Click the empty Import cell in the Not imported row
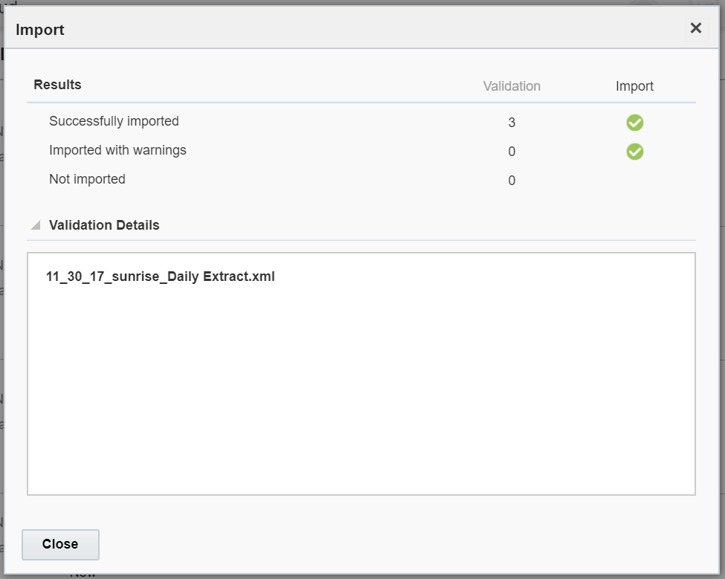This screenshot has width=725, height=579. 634,181
